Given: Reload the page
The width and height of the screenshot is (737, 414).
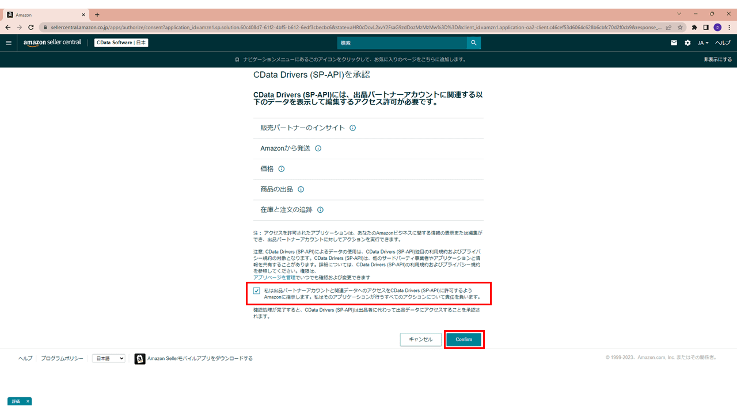Looking at the screenshot, I should coord(31,27).
